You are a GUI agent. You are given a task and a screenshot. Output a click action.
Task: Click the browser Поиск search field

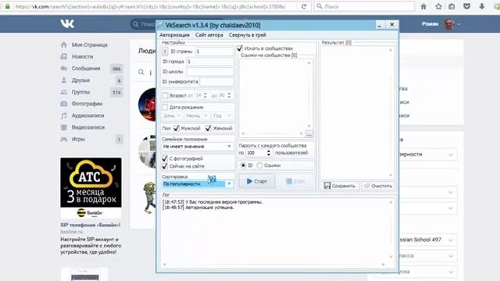tap(365, 6)
